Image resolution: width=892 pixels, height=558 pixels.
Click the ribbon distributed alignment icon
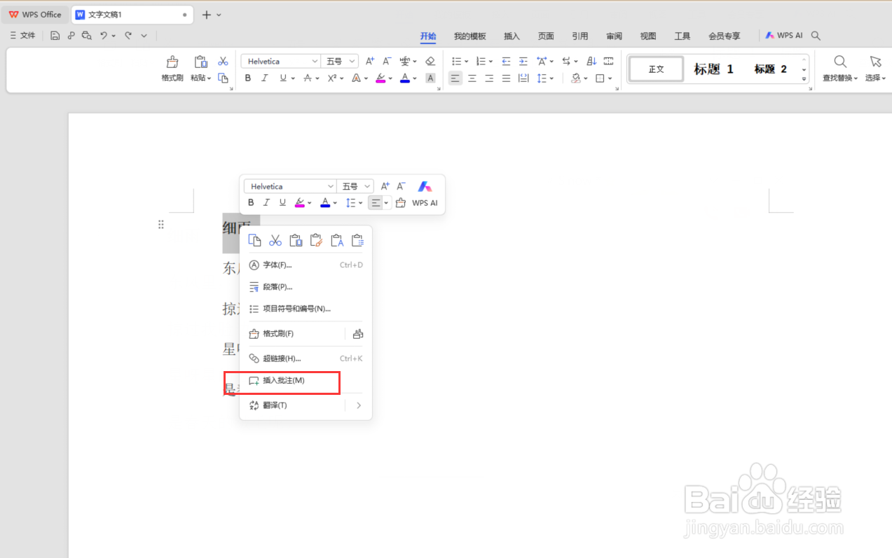pos(523,78)
